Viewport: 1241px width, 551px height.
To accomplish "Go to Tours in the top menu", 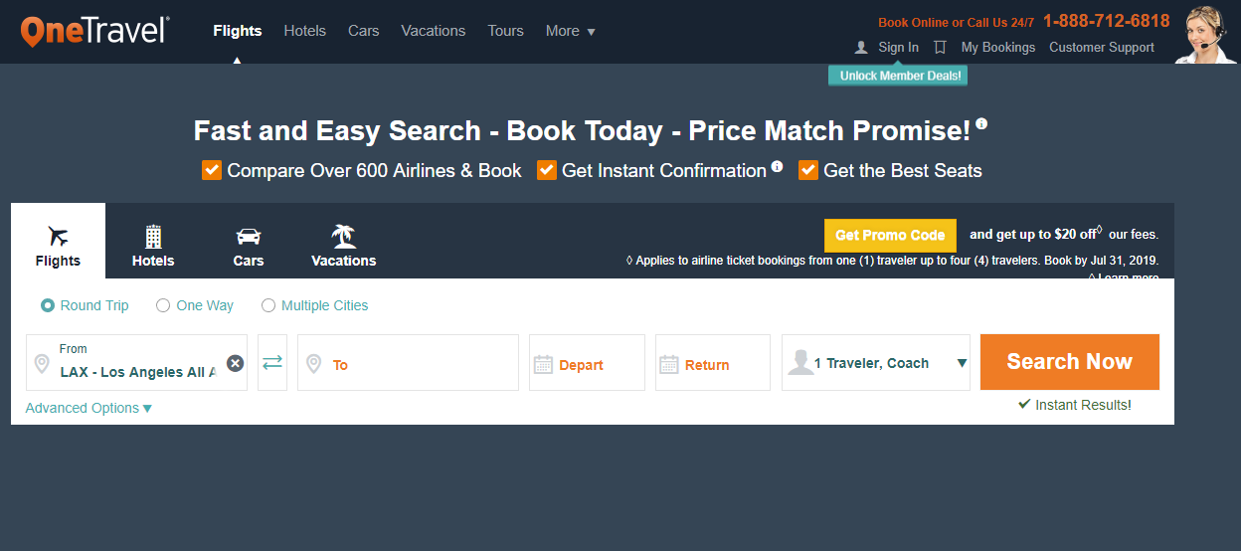I will [505, 31].
